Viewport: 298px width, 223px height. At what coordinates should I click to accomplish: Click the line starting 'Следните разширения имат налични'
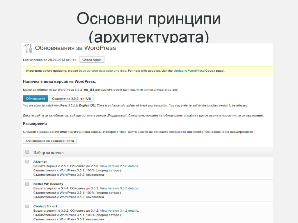pos(139,132)
